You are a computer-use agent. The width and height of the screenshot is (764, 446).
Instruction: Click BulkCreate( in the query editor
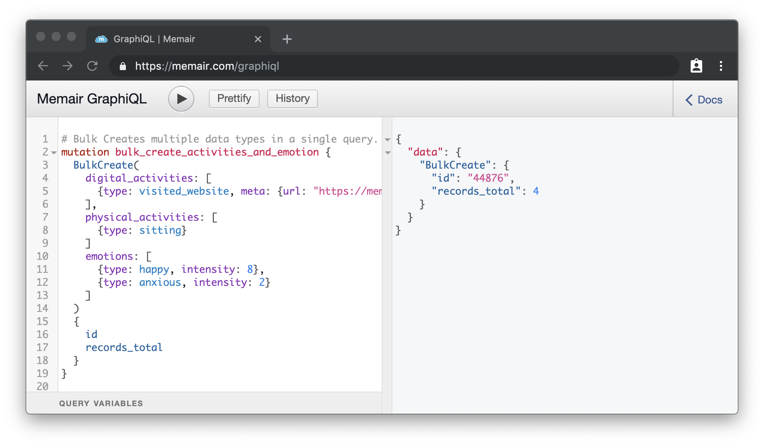tap(106, 165)
